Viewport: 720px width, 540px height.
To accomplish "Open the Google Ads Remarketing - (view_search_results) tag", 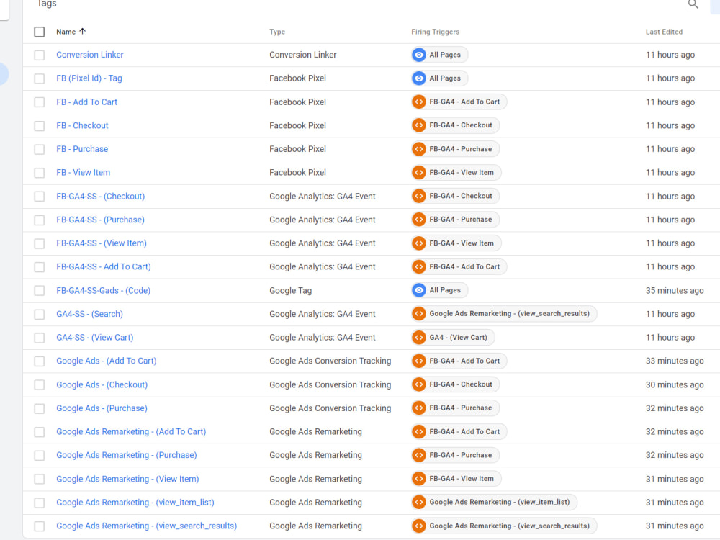I will 146,526.
